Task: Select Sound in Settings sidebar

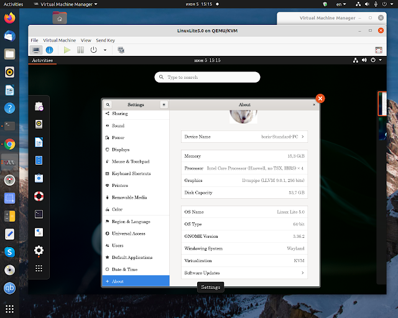Action: click(136, 125)
